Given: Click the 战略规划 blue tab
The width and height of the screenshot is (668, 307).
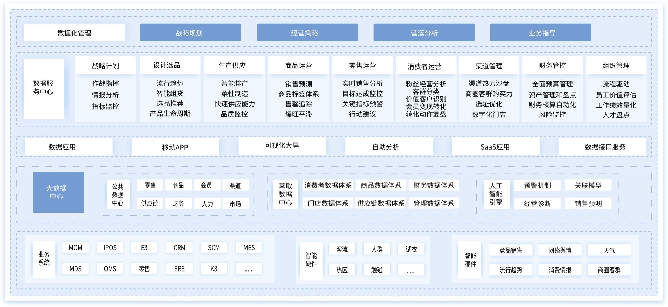Looking at the screenshot, I should [x=190, y=33].
